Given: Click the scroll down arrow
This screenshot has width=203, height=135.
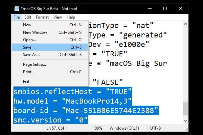Looking at the screenshot, I should pos(185,121).
